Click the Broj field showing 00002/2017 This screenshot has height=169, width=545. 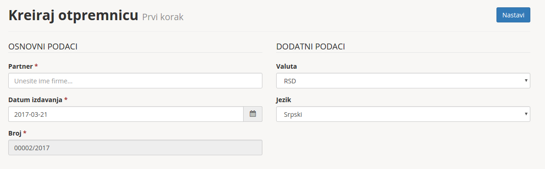[135, 147]
